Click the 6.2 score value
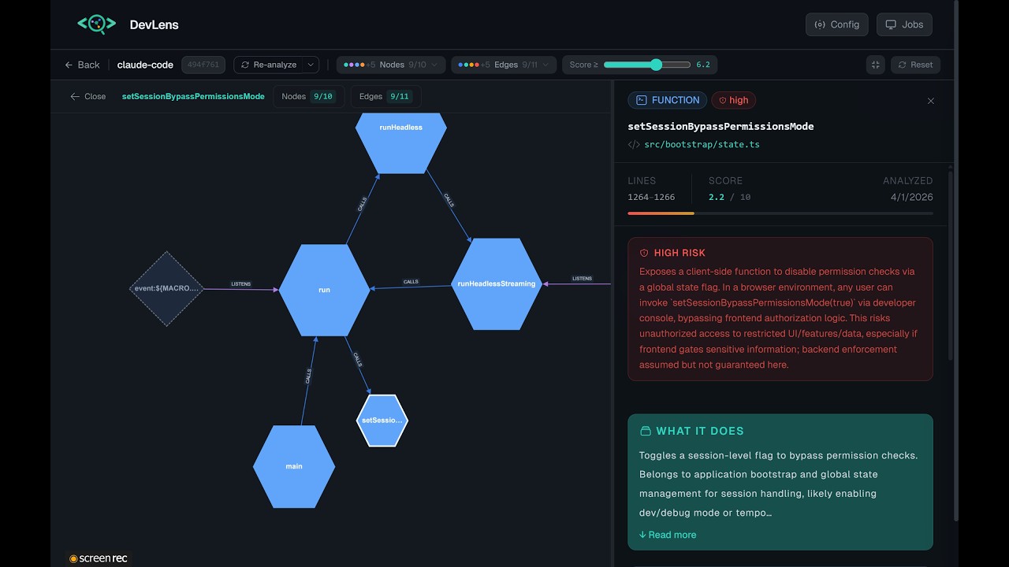1009x567 pixels. [703, 65]
